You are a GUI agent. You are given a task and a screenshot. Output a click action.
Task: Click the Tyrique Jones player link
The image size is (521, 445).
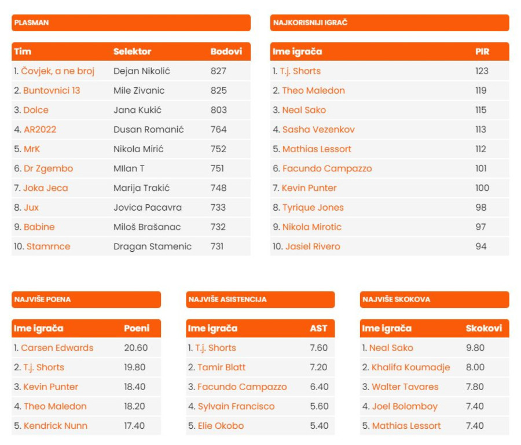point(313,208)
